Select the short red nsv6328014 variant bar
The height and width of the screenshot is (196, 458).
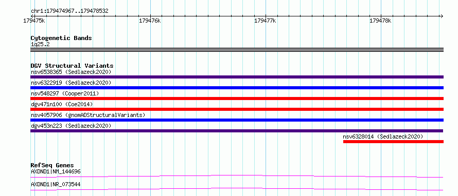(394, 142)
